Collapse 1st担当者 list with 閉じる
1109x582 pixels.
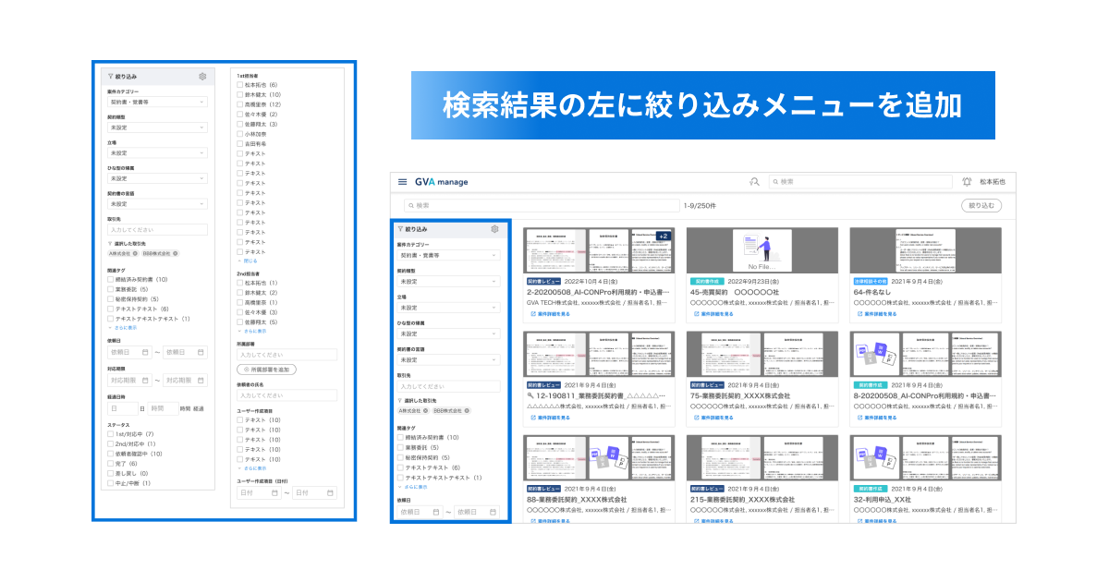click(248, 261)
